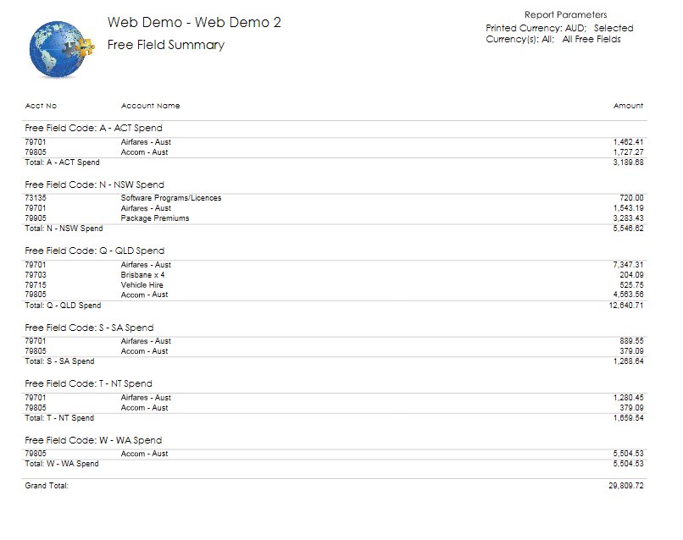Select 'Free Field Code: Q - QLD Spend' heading
Viewport: 683px width, 540px height.
click(95, 251)
